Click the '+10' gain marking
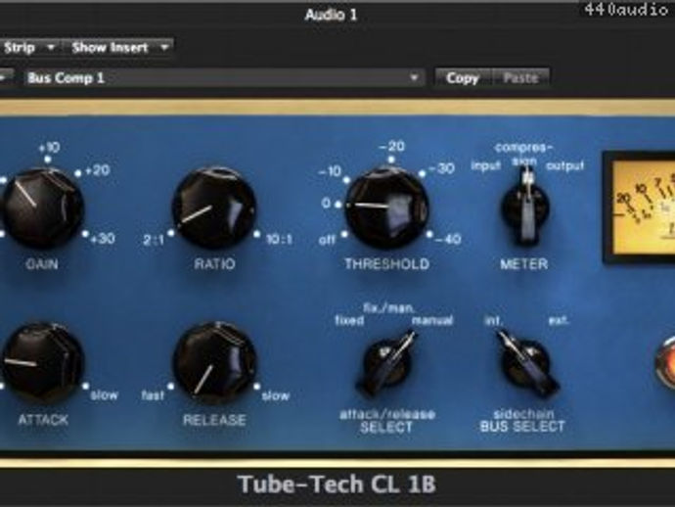This screenshot has height=507, width=675. pyautogui.click(x=49, y=148)
